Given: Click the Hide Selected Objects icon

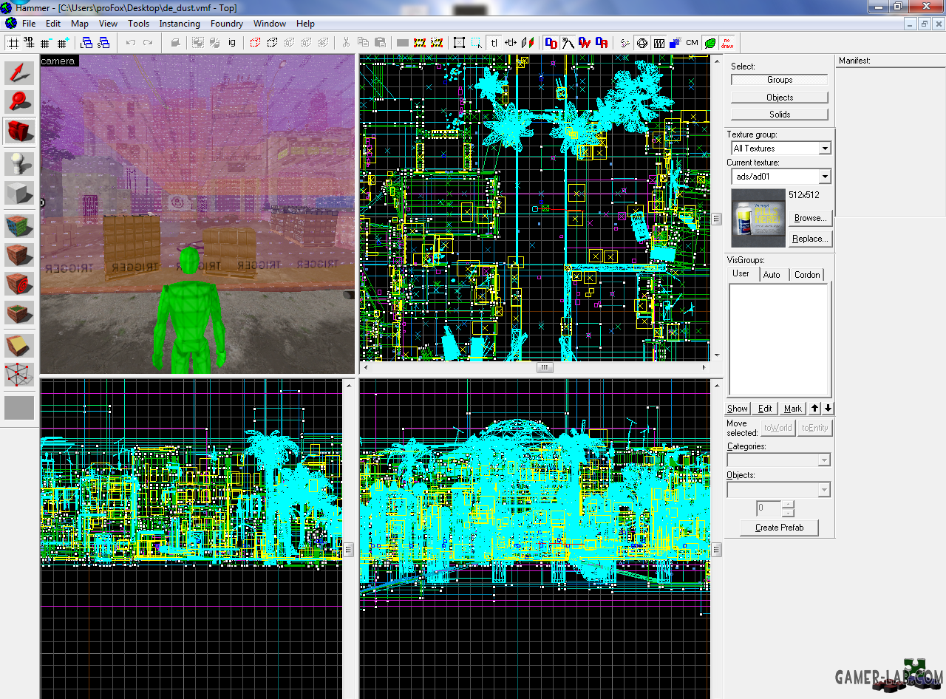Looking at the screenshot, I should tap(255, 43).
